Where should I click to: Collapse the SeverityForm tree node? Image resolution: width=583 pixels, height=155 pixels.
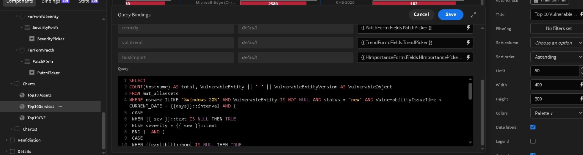click(22, 28)
